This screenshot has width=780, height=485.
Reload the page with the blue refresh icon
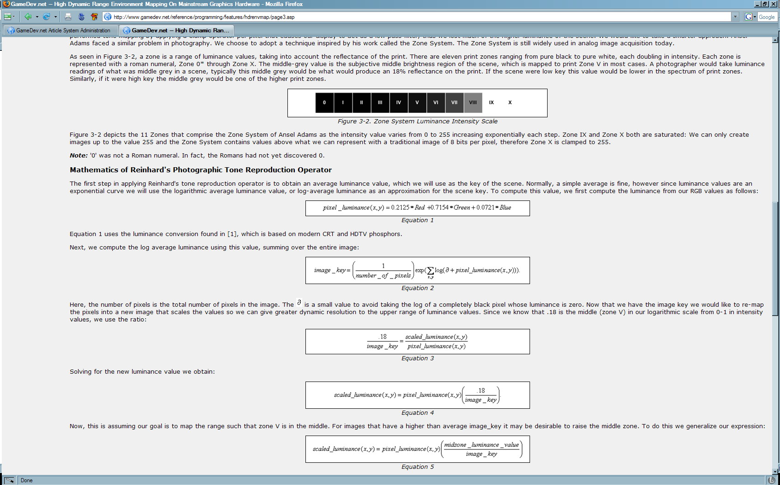click(46, 17)
